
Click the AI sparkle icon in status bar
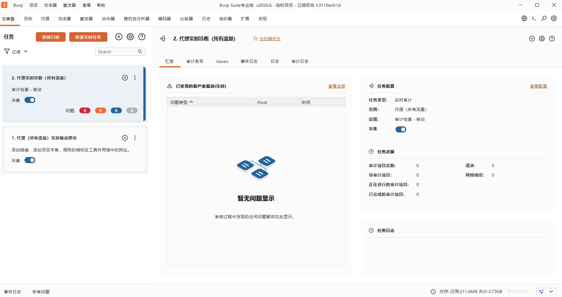point(541,291)
